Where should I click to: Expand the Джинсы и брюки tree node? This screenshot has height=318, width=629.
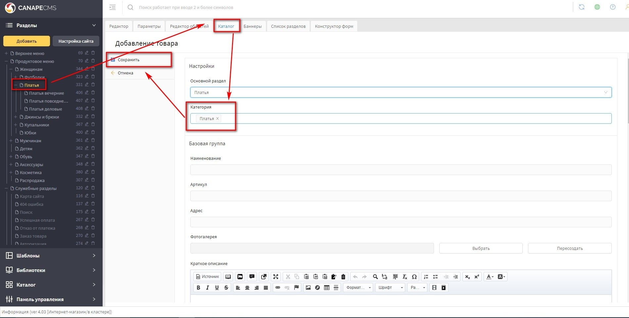point(16,117)
